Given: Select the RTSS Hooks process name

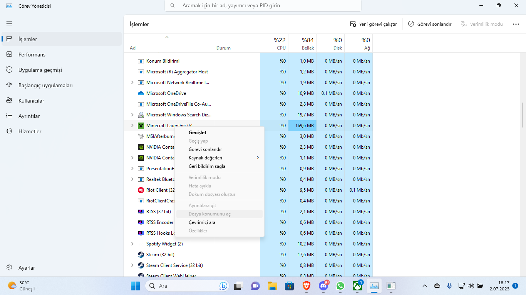Looking at the screenshot, I should coord(161,233).
